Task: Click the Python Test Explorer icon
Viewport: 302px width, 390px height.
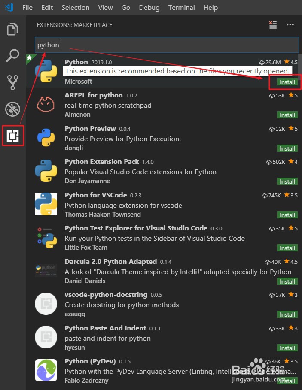Action: tap(47, 238)
